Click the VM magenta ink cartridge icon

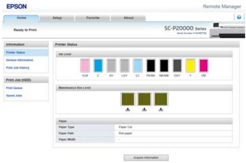(203, 65)
